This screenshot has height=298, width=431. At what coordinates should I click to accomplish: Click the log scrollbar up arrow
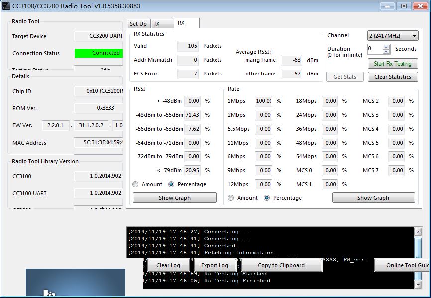[418, 232]
